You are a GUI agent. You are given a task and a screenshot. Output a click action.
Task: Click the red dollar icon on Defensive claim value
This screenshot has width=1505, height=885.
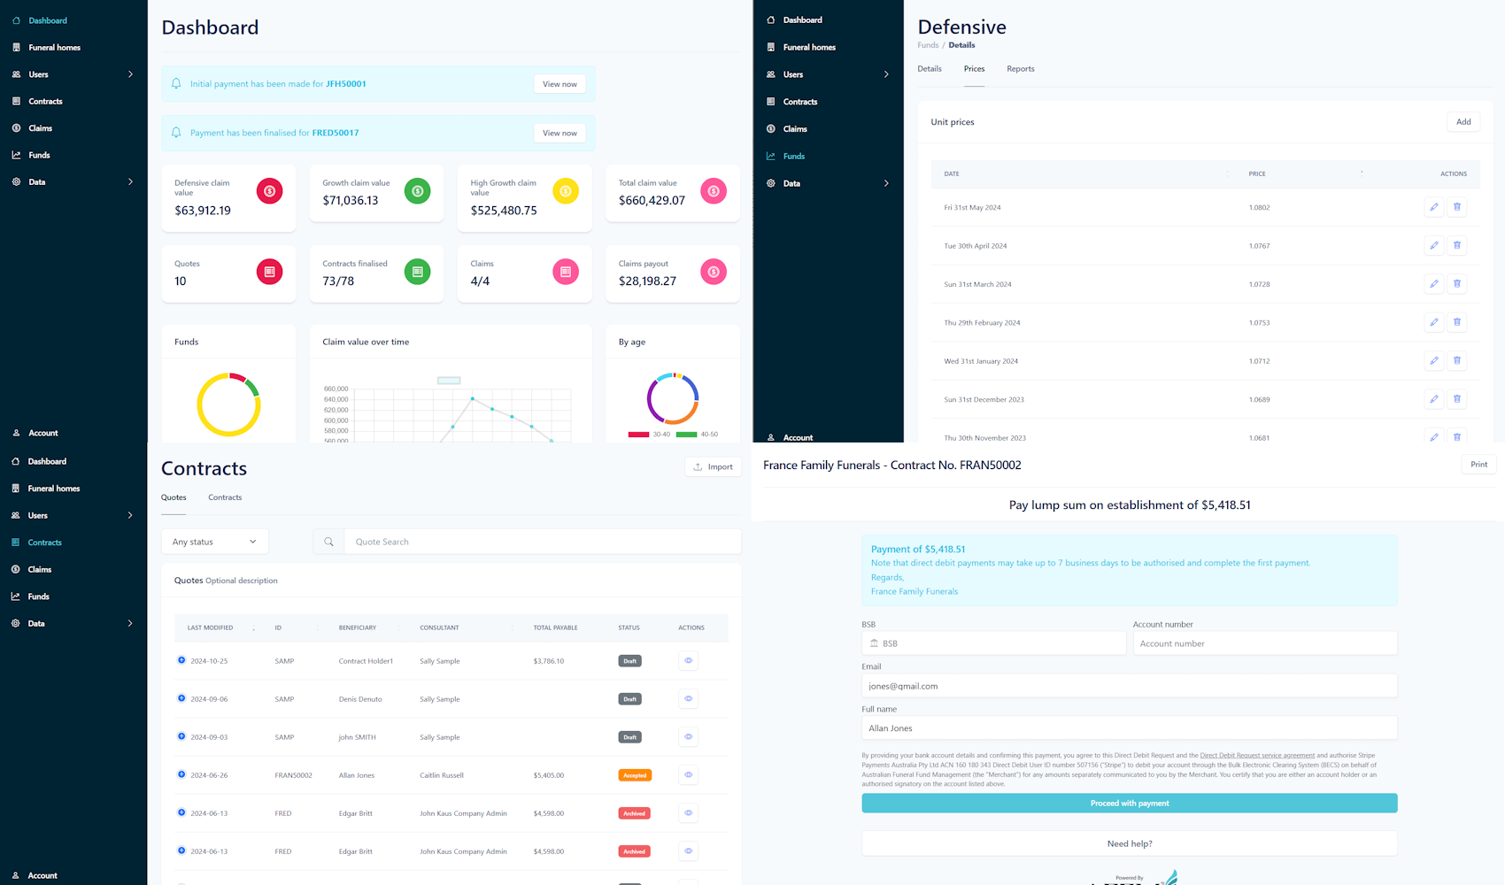(269, 191)
